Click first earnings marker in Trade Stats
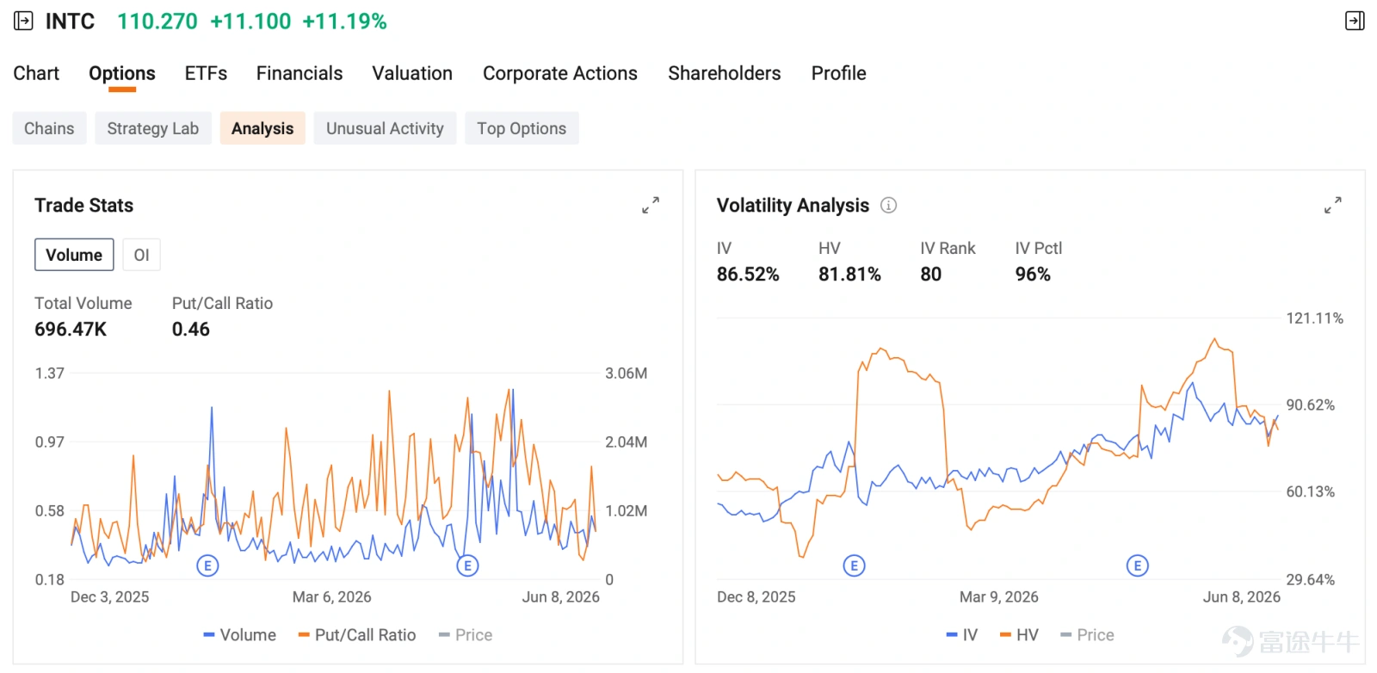The height and width of the screenshot is (673, 1377). pyautogui.click(x=207, y=565)
